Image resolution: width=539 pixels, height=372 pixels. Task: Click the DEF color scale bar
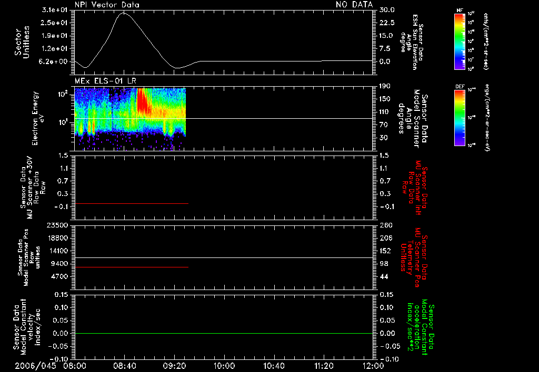[x=460, y=118]
